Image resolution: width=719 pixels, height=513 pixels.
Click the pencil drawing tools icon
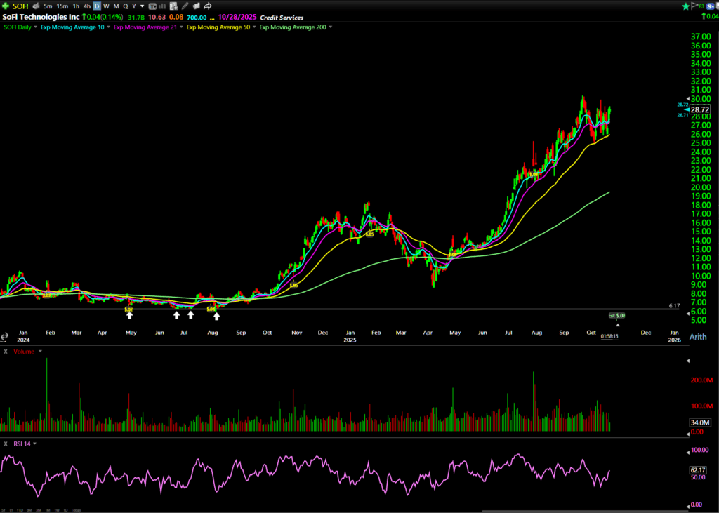[x=185, y=6]
